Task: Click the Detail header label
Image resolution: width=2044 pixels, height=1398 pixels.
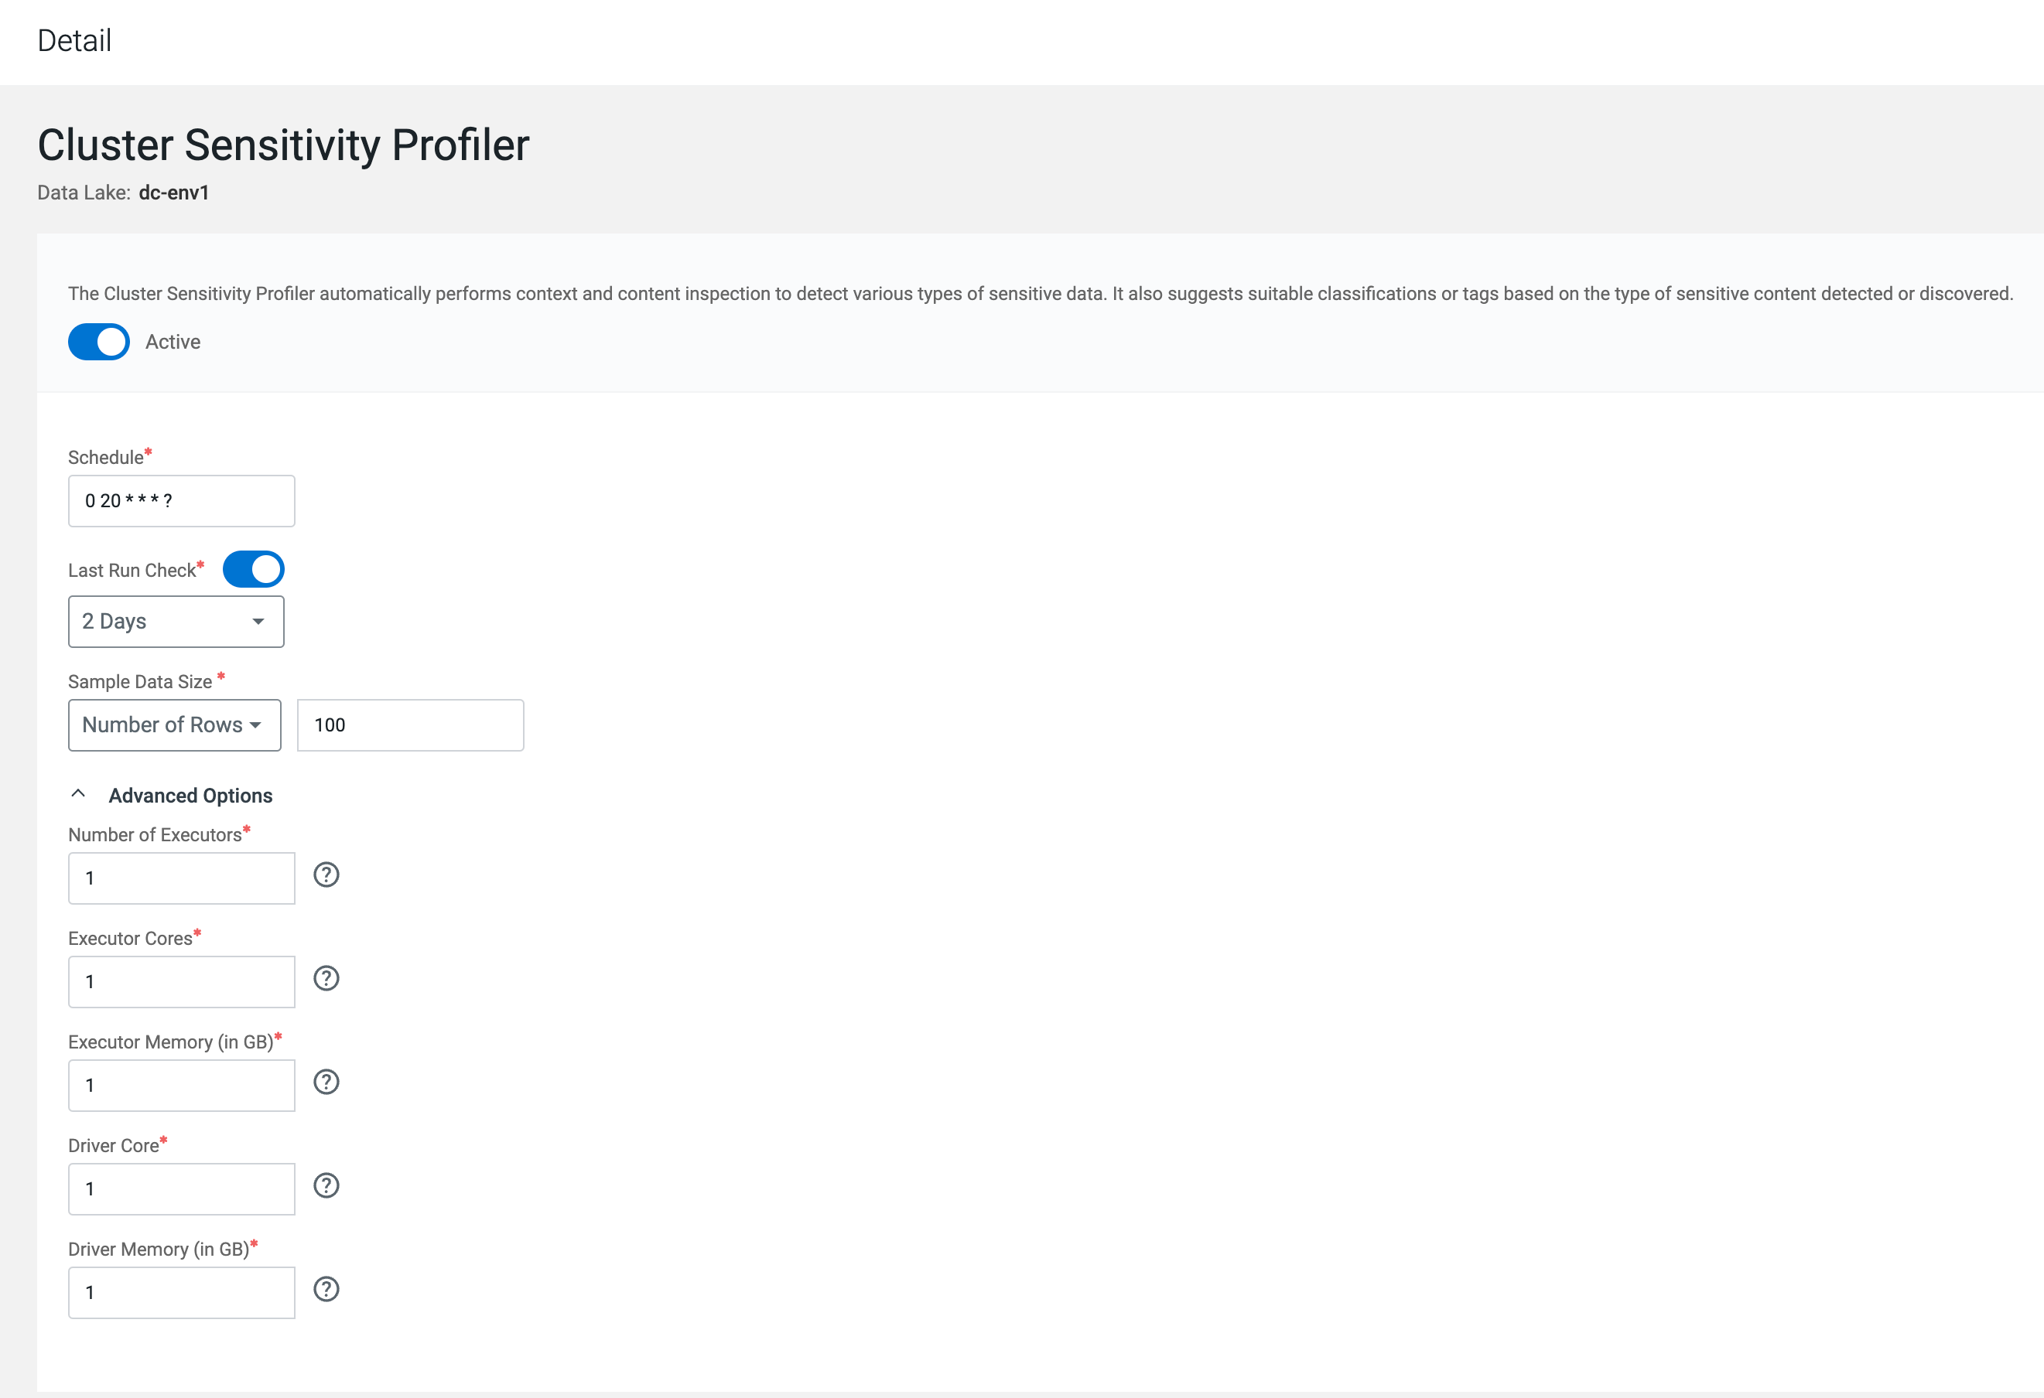Action: [75, 40]
